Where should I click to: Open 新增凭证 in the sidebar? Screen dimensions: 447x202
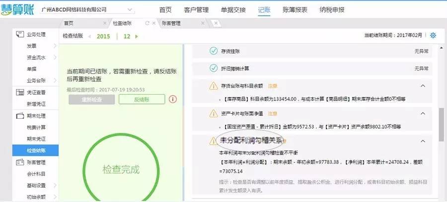36,104
